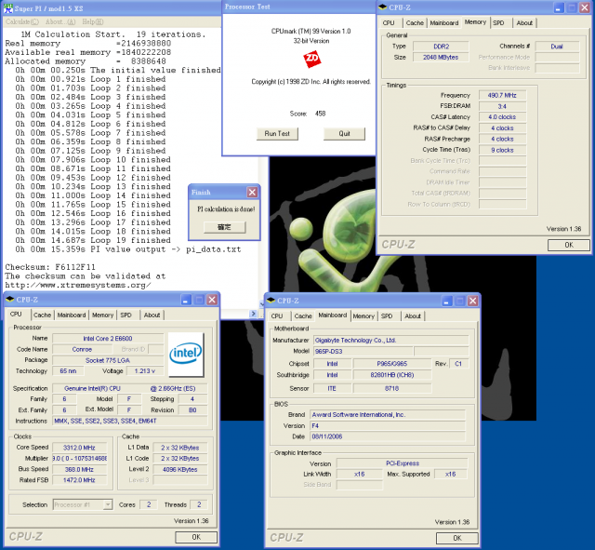
Task: Minimize the CPU-Z Mainboard window
Action: [446, 302]
